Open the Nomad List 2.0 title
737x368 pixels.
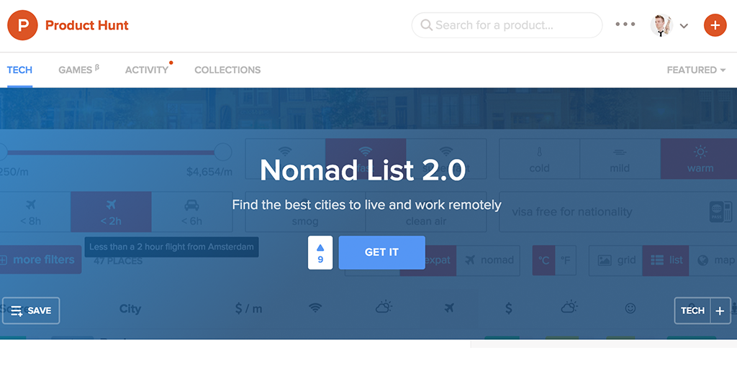tap(363, 170)
